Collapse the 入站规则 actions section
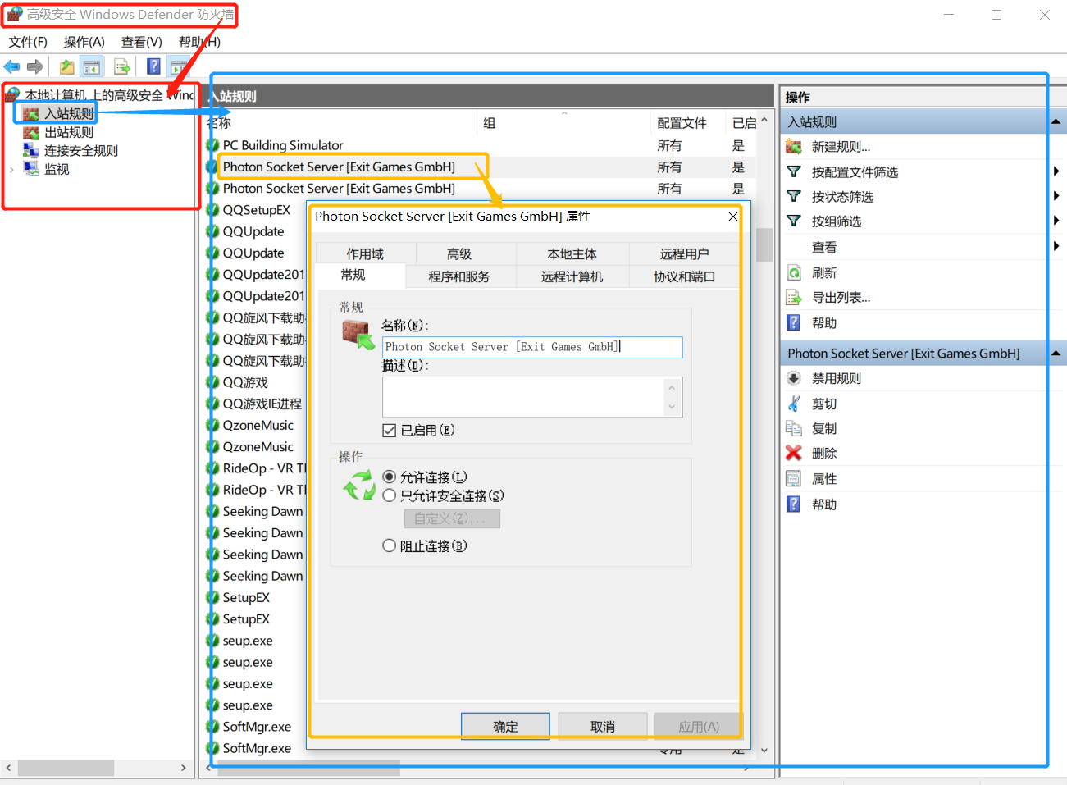The height and width of the screenshot is (785, 1067). pos(1056,121)
